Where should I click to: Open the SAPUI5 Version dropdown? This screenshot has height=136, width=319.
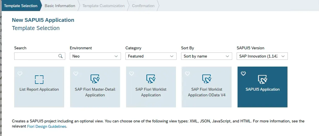coord(262,56)
